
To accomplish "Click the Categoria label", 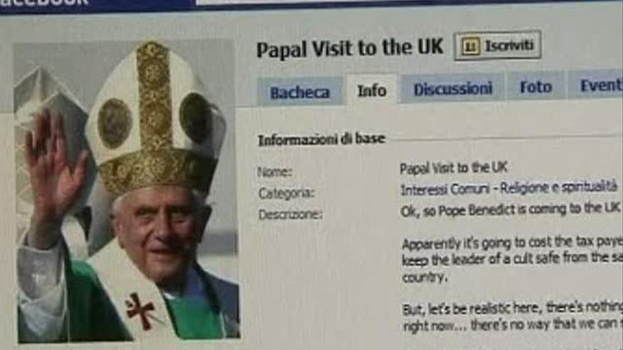I will coord(286,193).
